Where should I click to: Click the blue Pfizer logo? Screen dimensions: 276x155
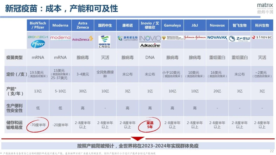pyautogui.click(x=38, y=44)
